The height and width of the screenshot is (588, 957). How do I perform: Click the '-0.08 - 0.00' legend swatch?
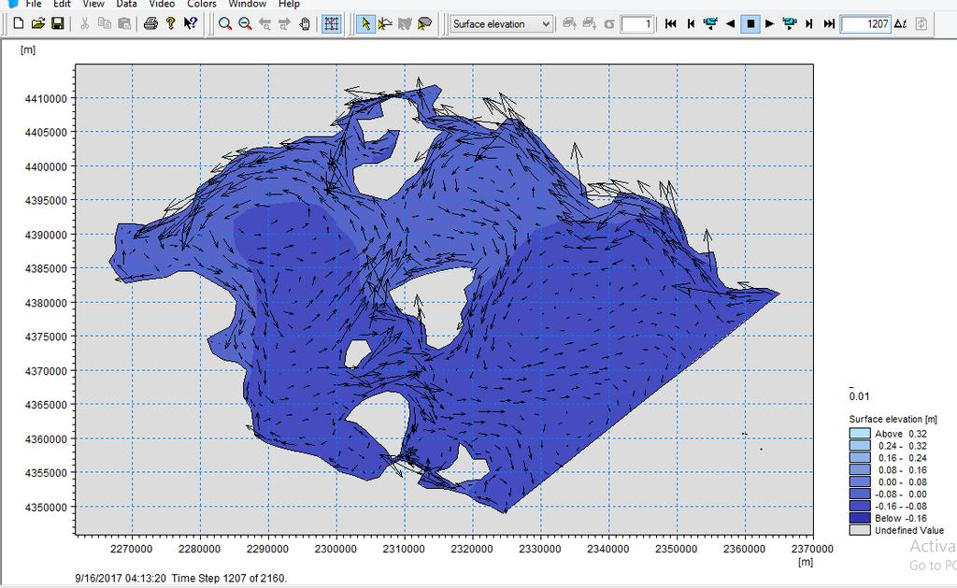(860, 494)
